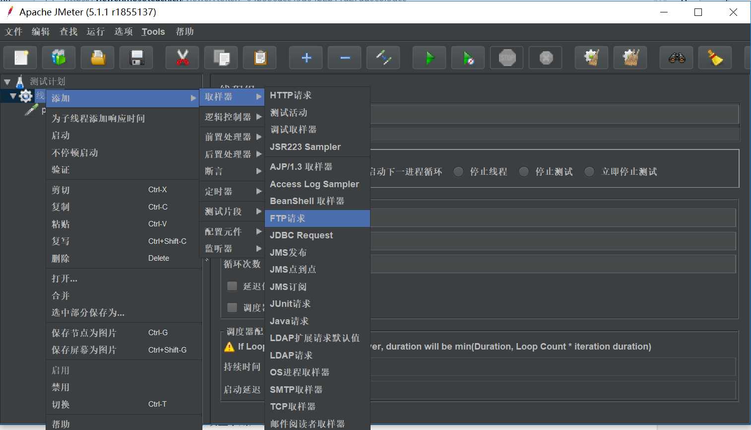Expand the 配置元件 submenu

233,231
